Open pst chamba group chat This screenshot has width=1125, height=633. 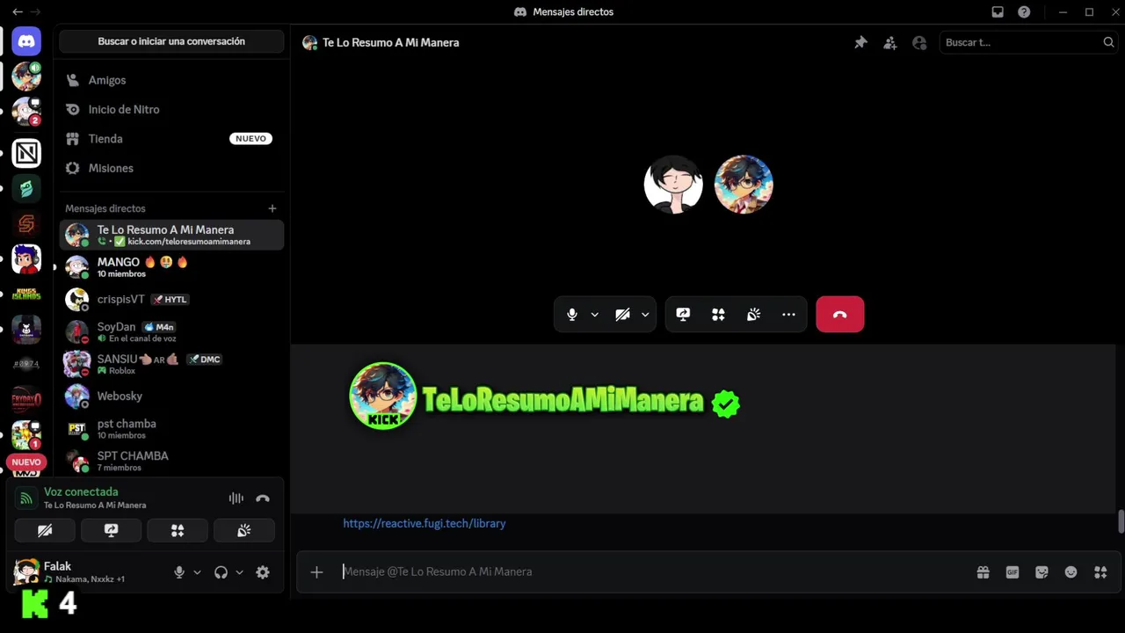(x=171, y=429)
